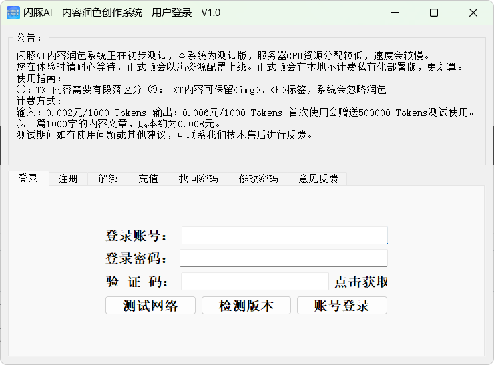Click 点击获取 to get verification code

361,282
